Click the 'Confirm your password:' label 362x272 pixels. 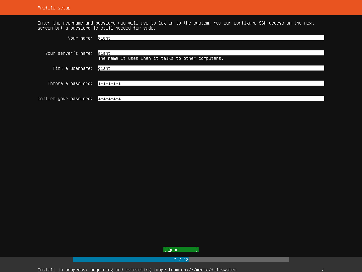(65, 99)
